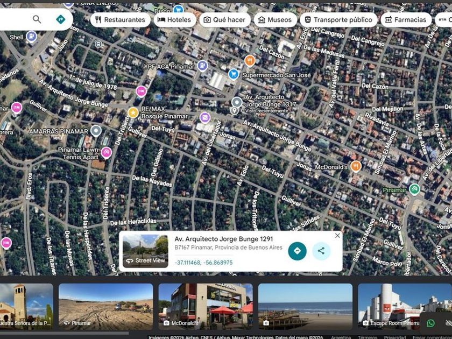Click the search magnifier icon
Image resolution: width=452 pixels, height=339 pixels.
tap(37, 19)
